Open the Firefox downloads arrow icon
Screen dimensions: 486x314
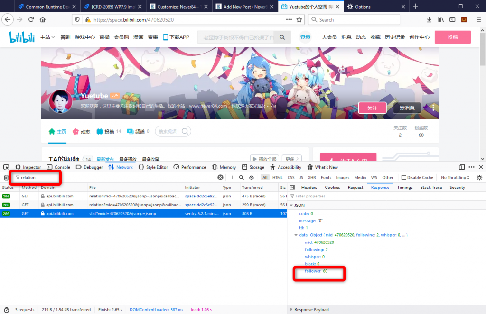[429, 20]
